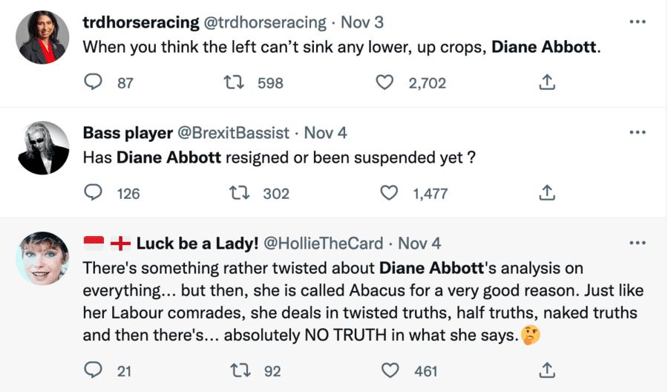This screenshot has height=392, width=668.
Task: Open the @BrexitBassist profile handle
Action: [232, 133]
